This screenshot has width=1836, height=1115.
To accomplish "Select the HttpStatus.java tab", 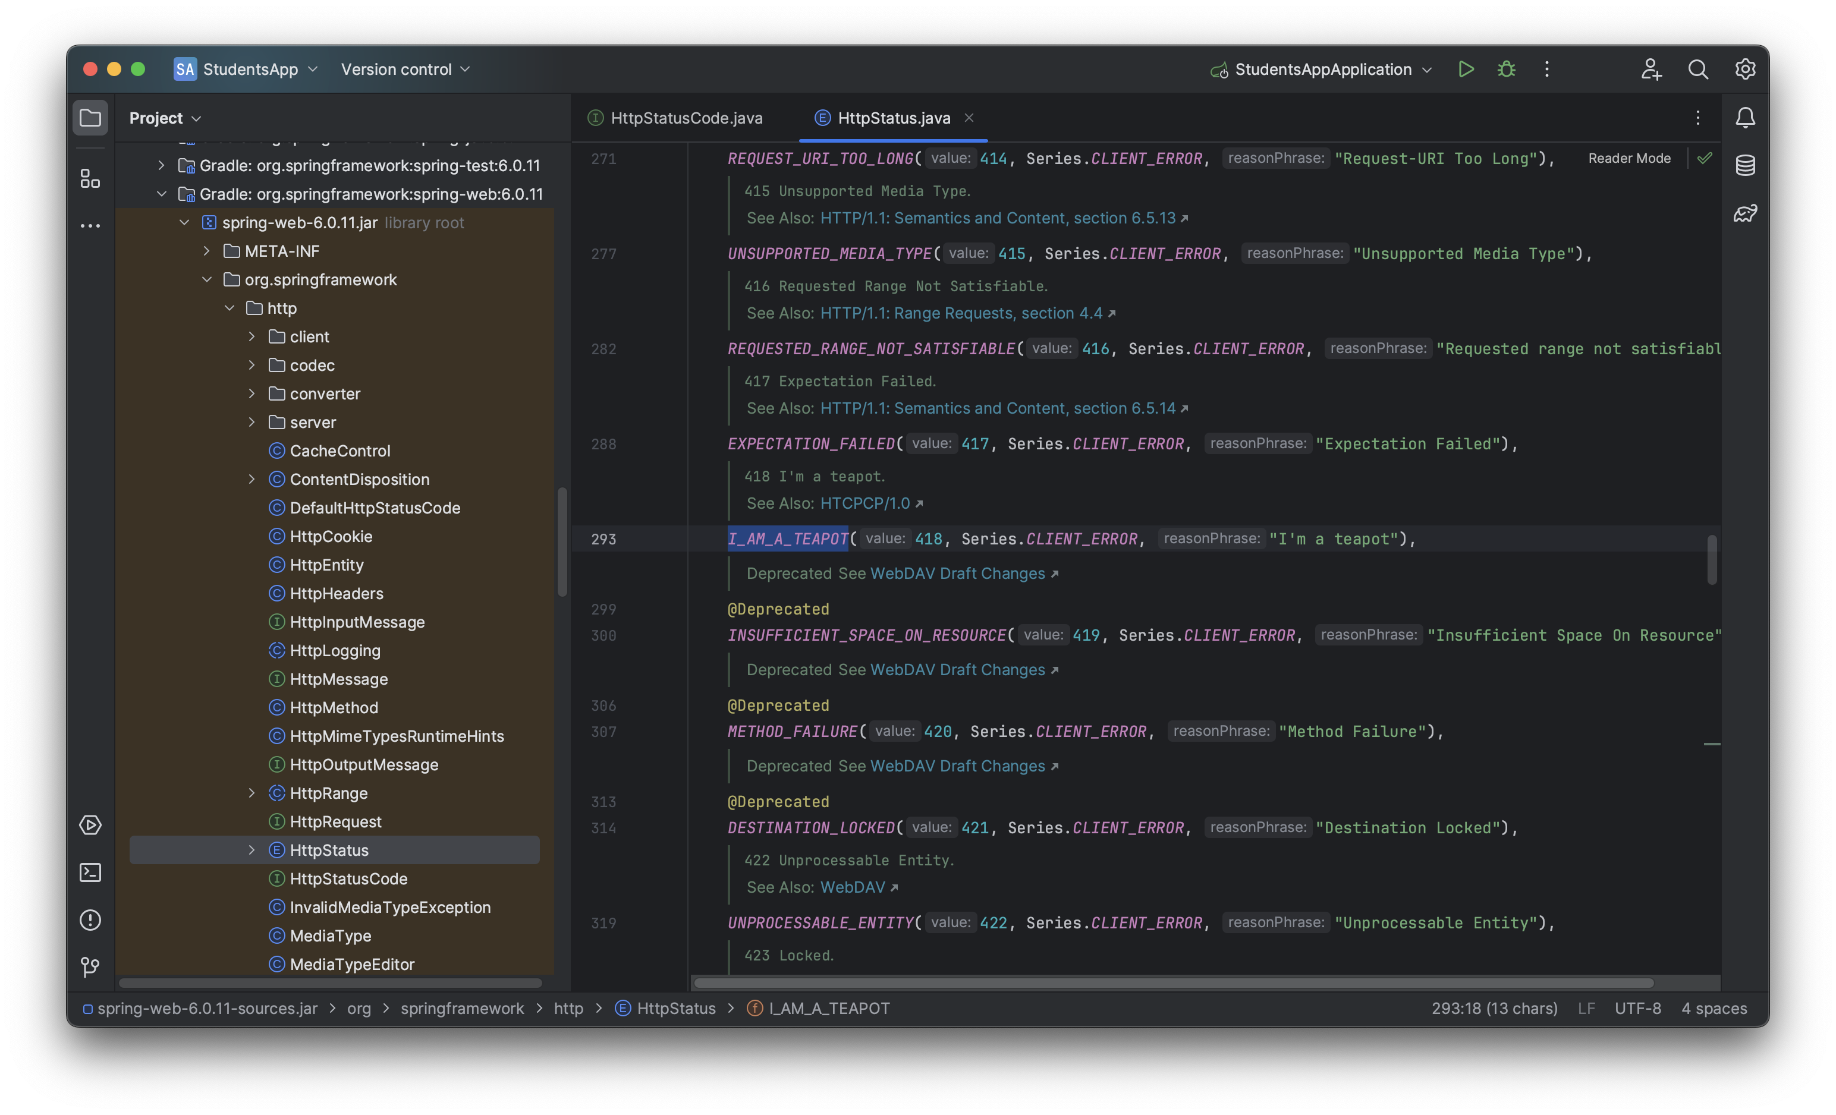I will click(x=892, y=118).
